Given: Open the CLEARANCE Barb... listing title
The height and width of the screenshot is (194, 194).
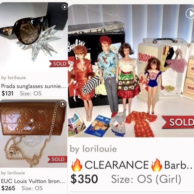Looking at the screenshot, I should [x=132, y=165].
